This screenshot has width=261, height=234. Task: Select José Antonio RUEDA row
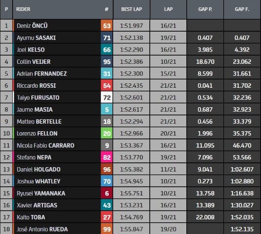(131, 229)
